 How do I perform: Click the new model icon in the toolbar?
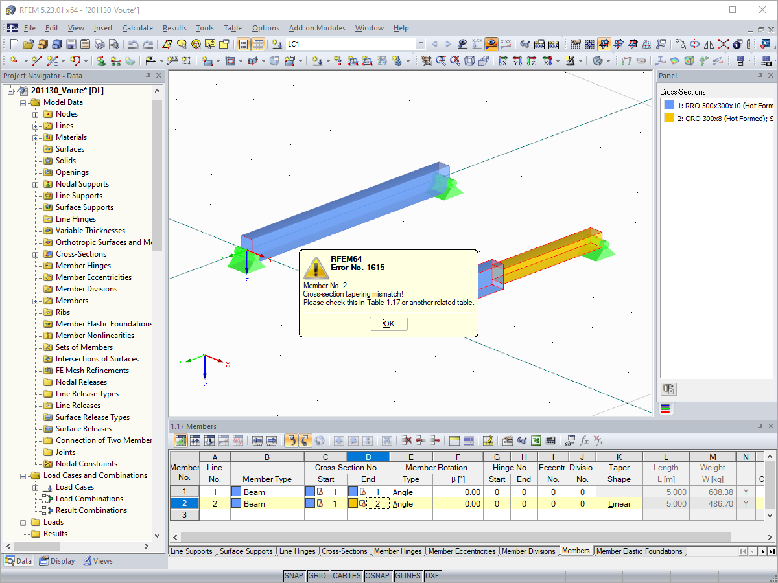coord(14,44)
